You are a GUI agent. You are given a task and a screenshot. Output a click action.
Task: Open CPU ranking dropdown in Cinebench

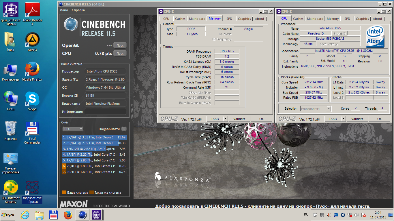coord(73,129)
